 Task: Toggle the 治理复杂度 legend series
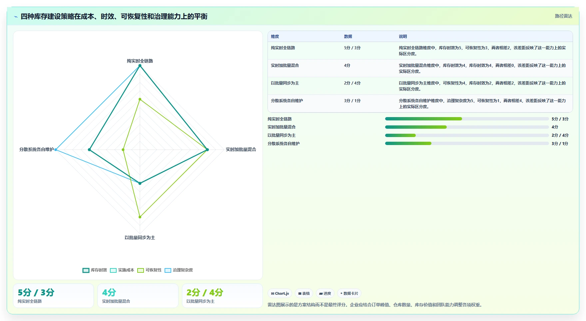point(179,270)
